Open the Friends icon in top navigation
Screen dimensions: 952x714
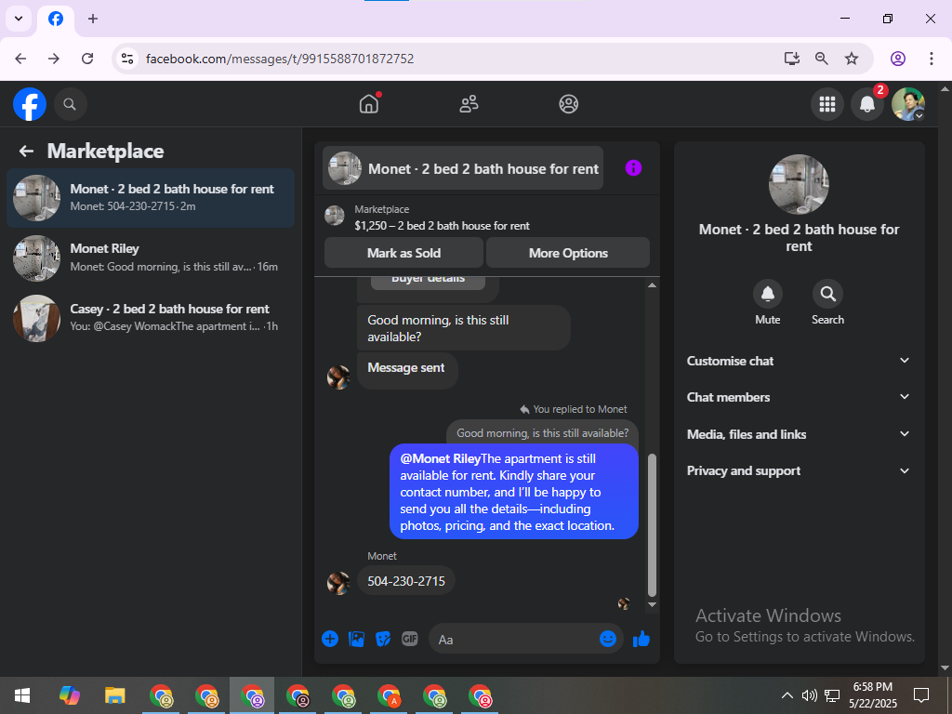click(469, 104)
